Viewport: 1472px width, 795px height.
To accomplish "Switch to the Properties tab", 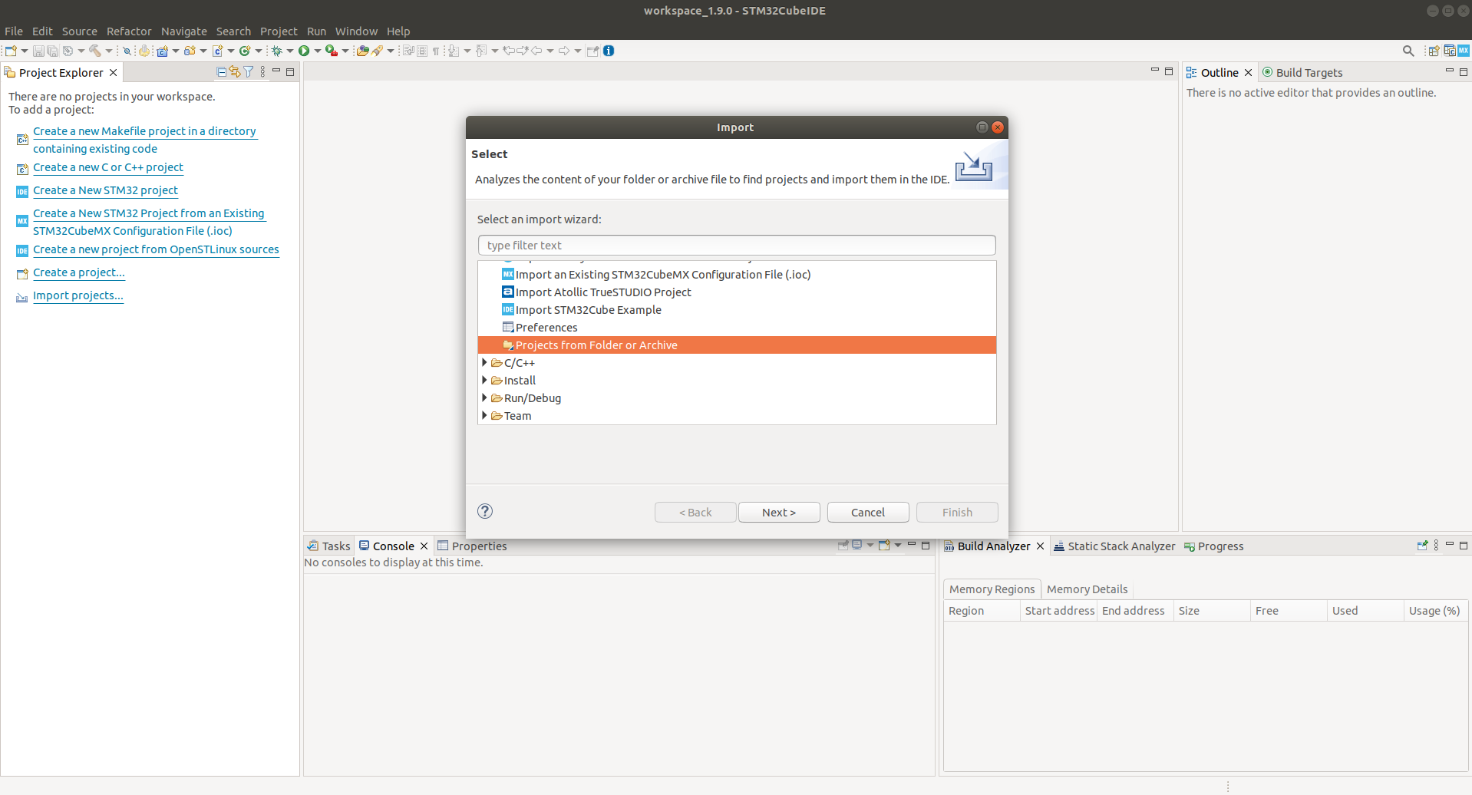I will 472,546.
